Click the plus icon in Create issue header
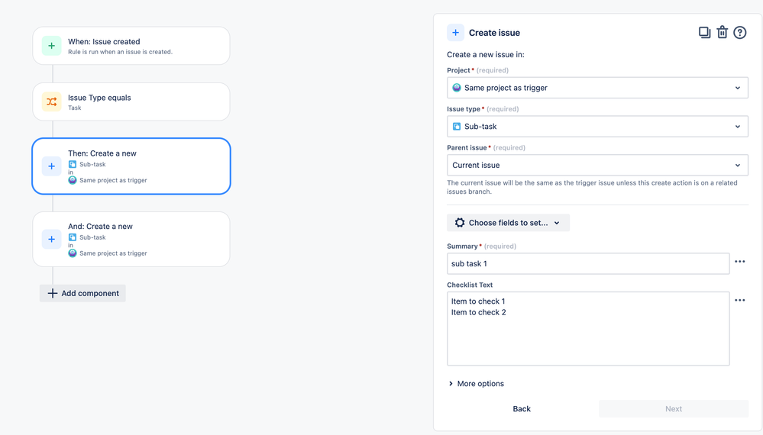This screenshot has height=435, width=763. point(456,33)
